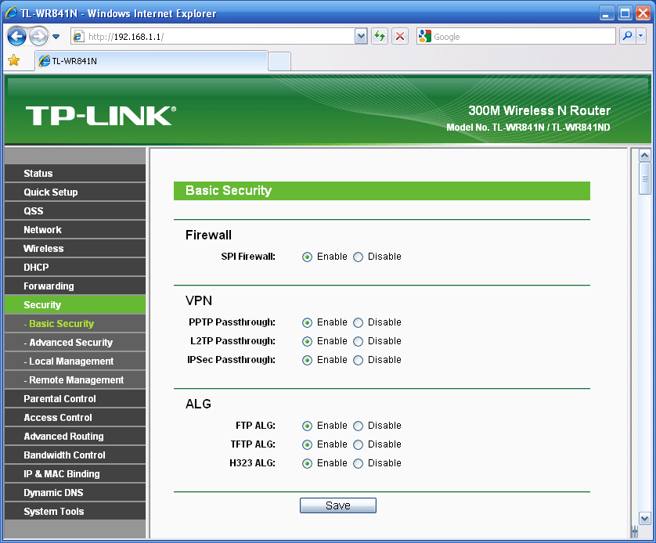Click the search magnifier button
The height and width of the screenshot is (543, 656).
click(x=627, y=37)
